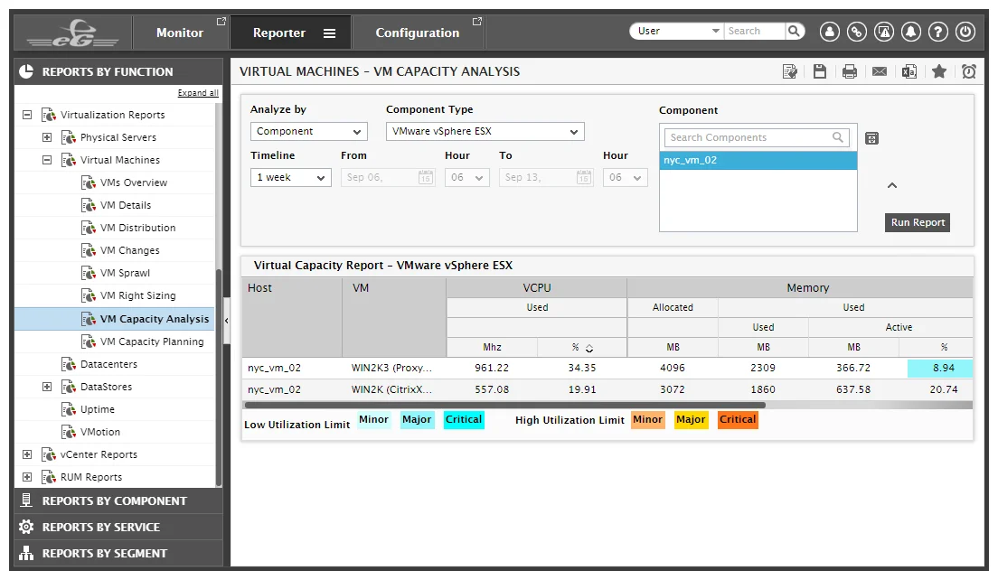
Task: Export the report to Excel
Action: coord(909,71)
